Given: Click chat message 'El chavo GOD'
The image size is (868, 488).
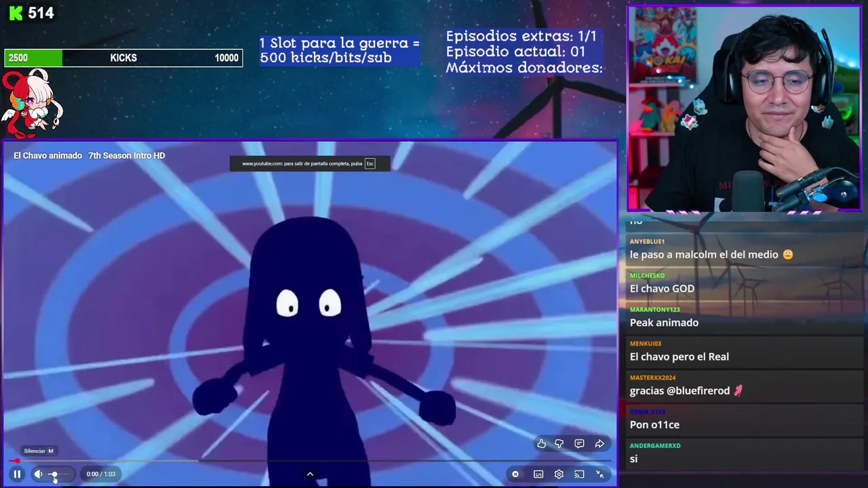Looking at the screenshot, I should pos(662,289).
